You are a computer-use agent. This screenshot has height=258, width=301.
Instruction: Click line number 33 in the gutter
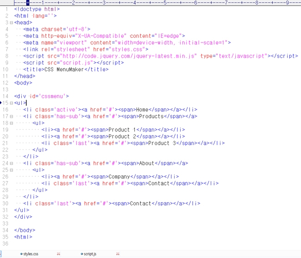6,223
